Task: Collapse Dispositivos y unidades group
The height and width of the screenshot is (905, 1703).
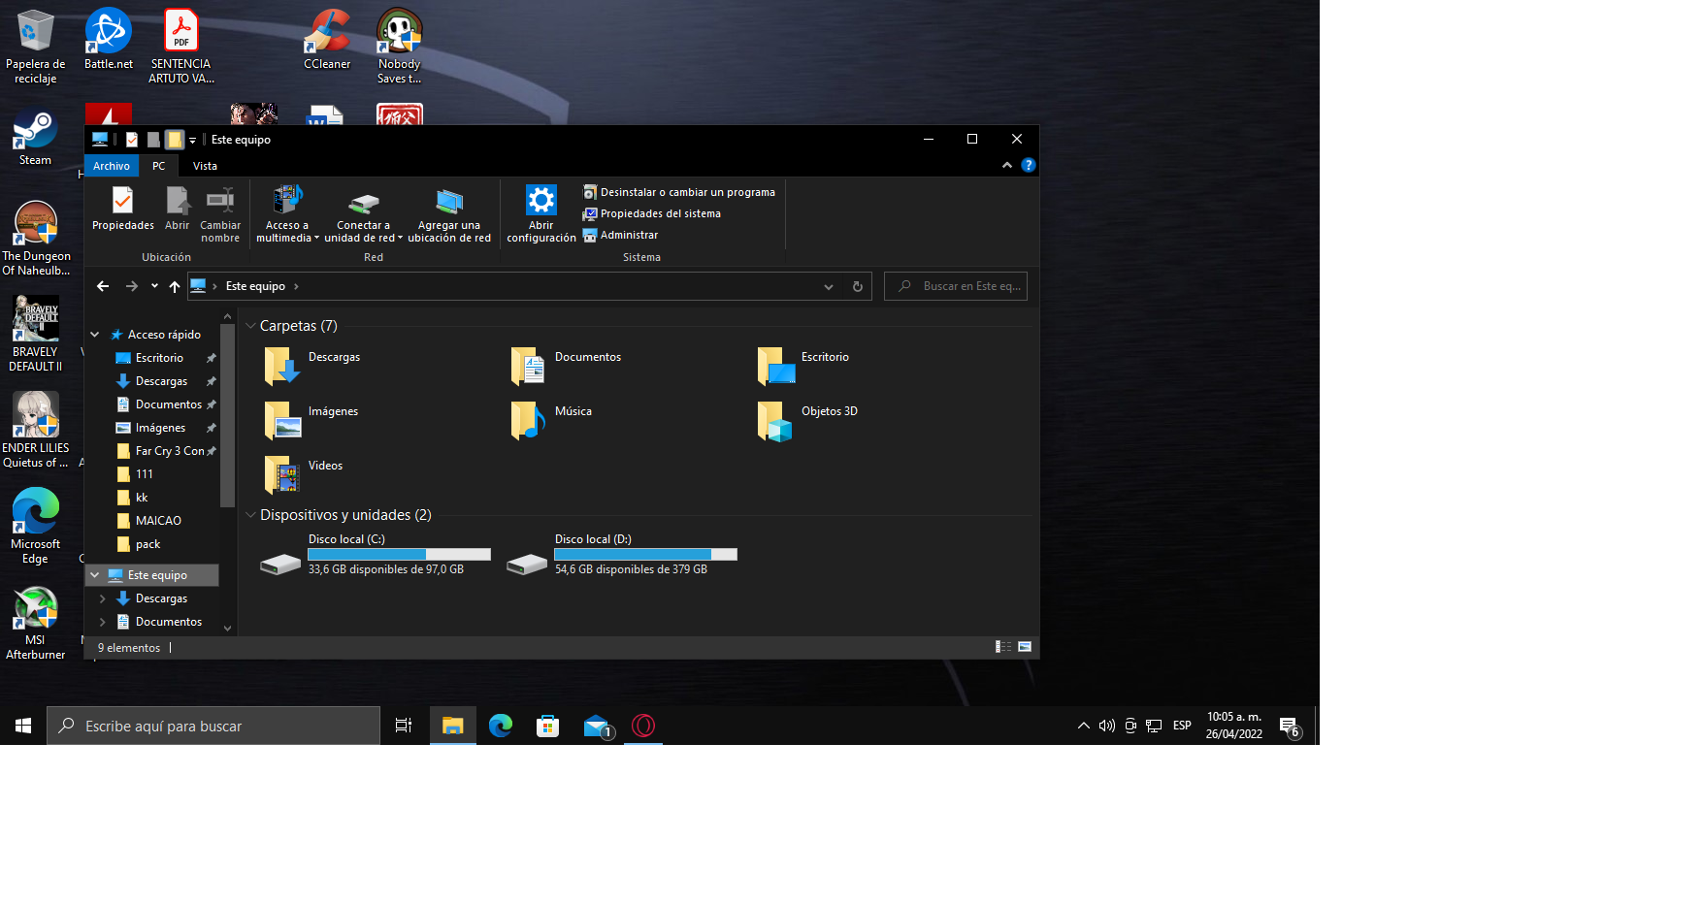Action: 250,515
